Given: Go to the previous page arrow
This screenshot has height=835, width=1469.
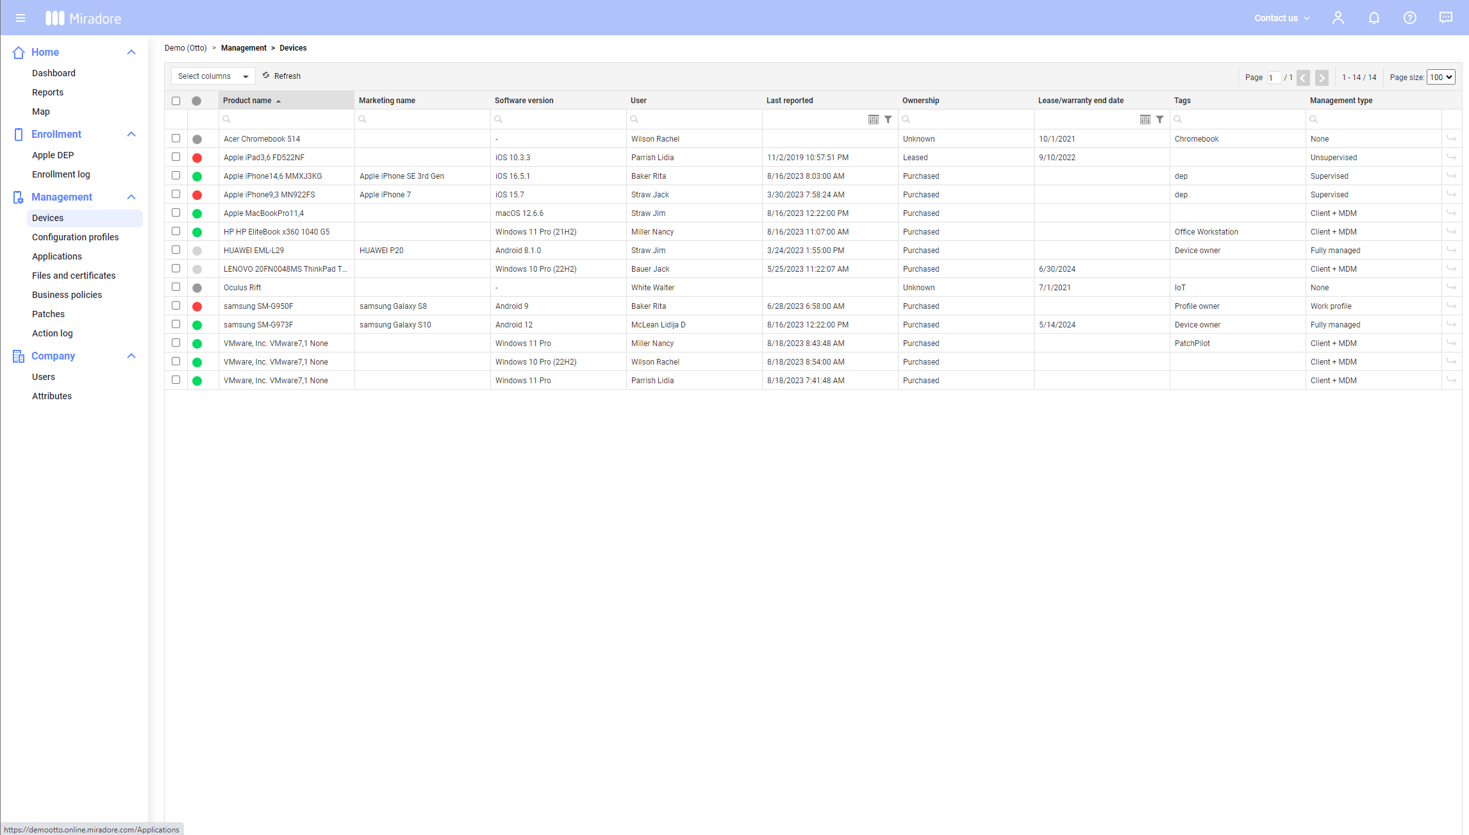Looking at the screenshot, I should point(1303,78).
